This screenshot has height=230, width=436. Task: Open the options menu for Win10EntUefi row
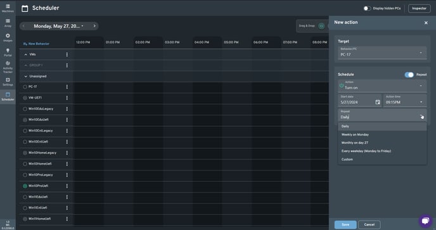[67, 142]
